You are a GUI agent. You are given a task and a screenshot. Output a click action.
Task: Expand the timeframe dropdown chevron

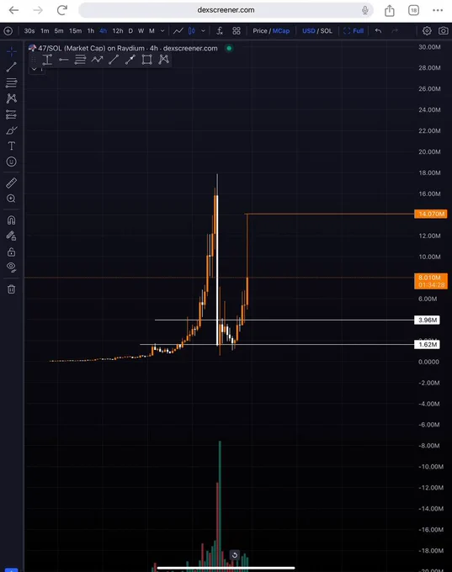click(162, 31)
